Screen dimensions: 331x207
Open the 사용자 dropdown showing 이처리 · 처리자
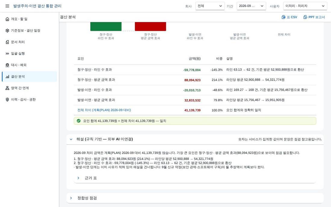tap(305, 6)
